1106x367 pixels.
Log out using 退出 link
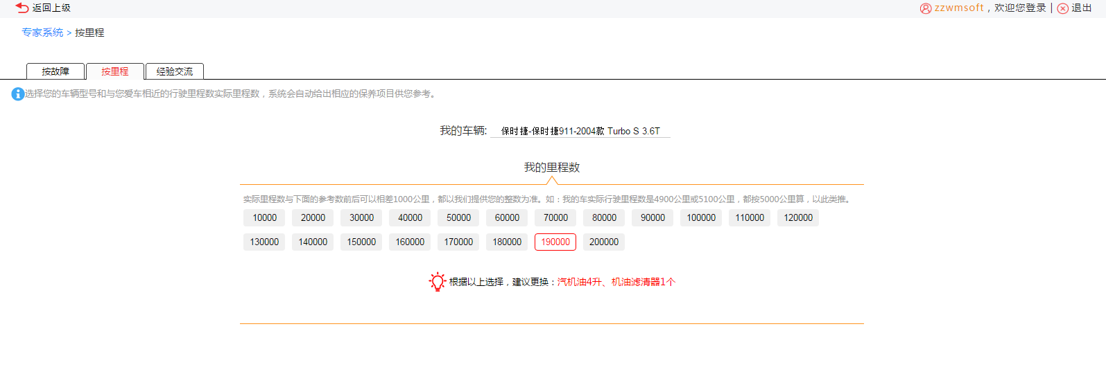[1081, 8]
